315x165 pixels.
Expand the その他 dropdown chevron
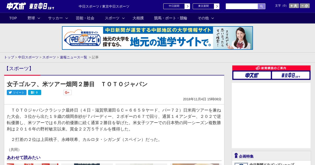pyautogui.click(x=213, y=18)
